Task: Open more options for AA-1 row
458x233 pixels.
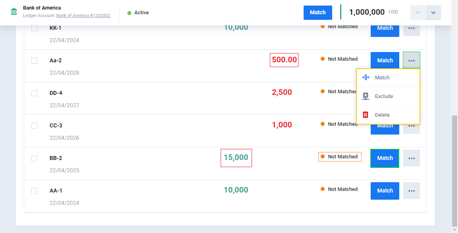Action: point(411,191)
